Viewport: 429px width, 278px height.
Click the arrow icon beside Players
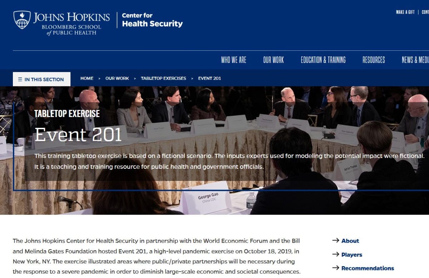tap(335, 254)
